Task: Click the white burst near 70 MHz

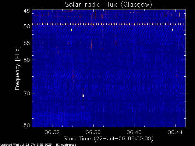Action: click(83, 96)
